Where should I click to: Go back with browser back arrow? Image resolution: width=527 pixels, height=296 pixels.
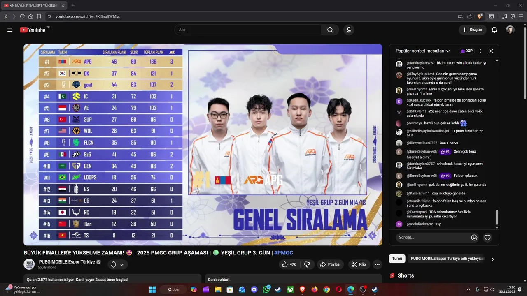pos(6,16)
